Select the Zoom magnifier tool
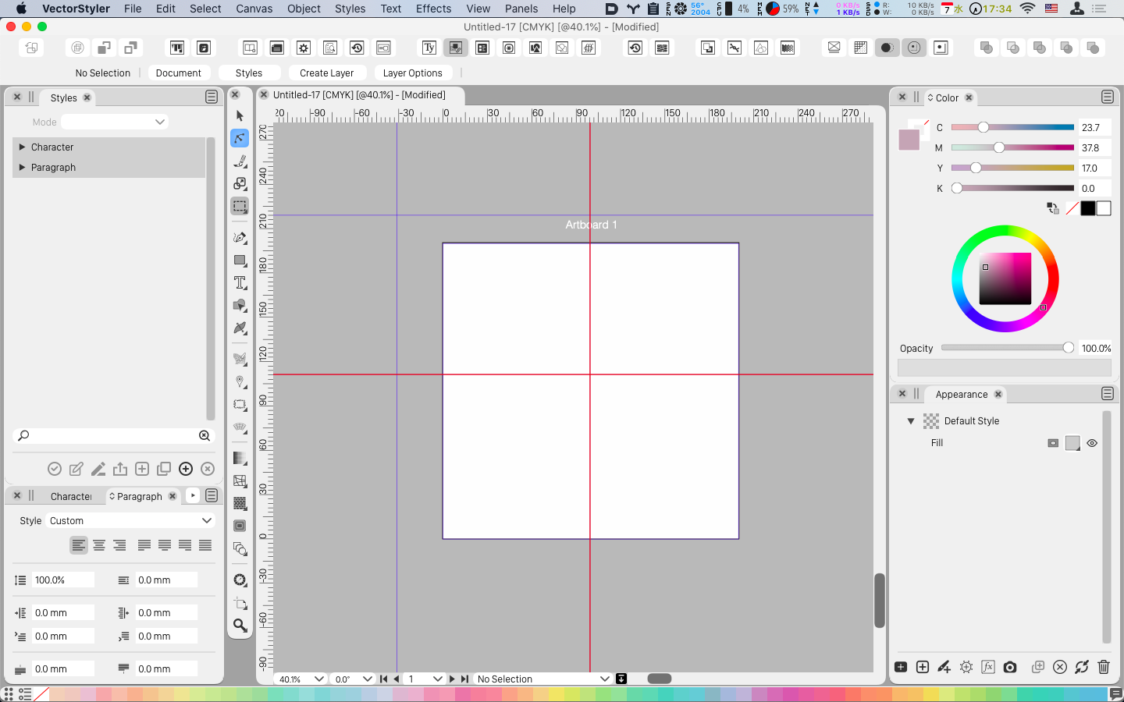The width and height of the screenshot is (1124, 702). coord(240,625)
